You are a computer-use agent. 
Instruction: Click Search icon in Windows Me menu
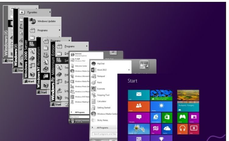pos(59,68)
